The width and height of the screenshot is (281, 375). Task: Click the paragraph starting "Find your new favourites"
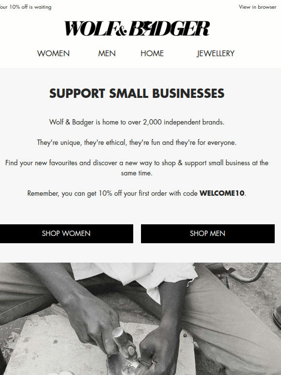137,168
